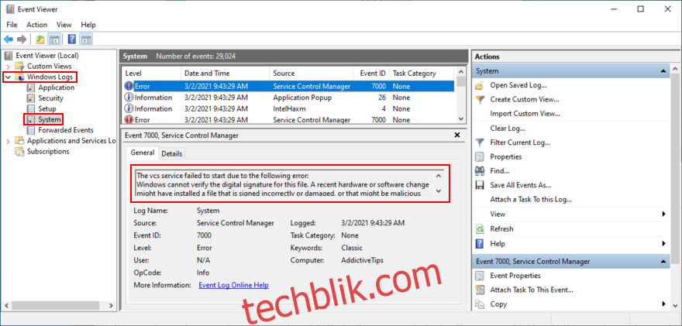Collapse the Windows Logs tree node
This screenshot has height=326, width=682.
coord(8,77)
